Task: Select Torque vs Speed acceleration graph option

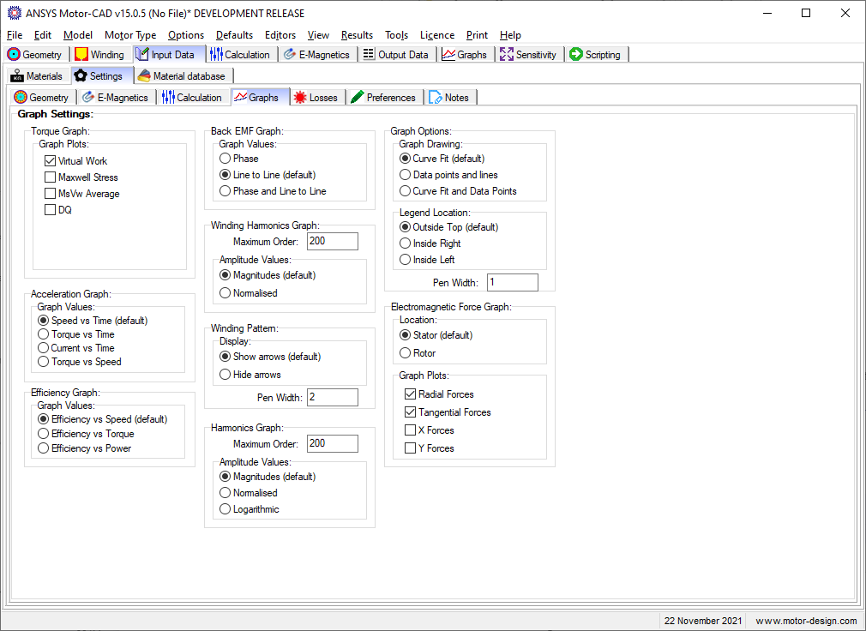Action: click(x=43, y=362)
